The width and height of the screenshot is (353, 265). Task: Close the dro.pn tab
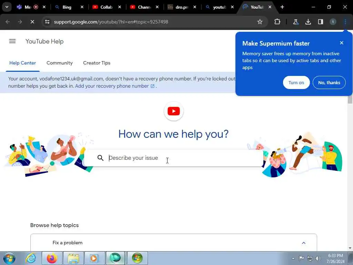click(x=195, y=7)
